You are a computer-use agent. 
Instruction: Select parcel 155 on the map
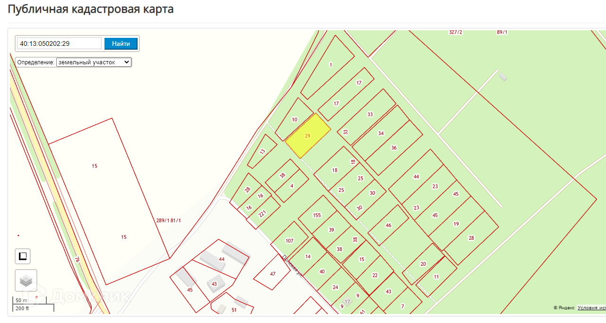click(x=317, y=215)
